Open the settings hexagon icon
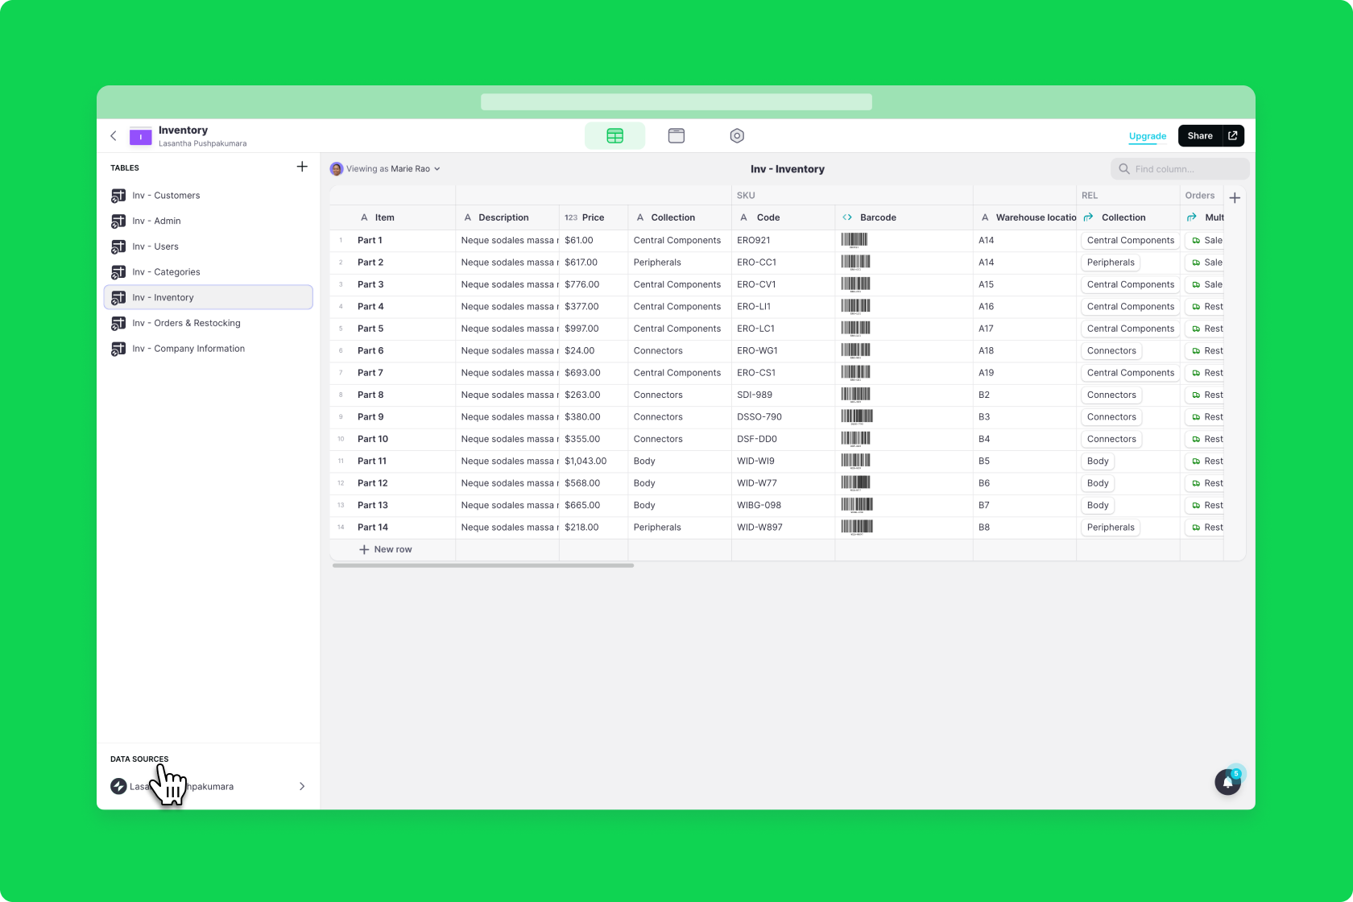The image size is (1353, 902). pyautogui.click(x=736, y=136)
